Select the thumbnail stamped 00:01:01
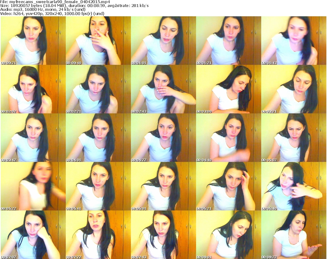327x259 pixels. click(x=163, y=41)
